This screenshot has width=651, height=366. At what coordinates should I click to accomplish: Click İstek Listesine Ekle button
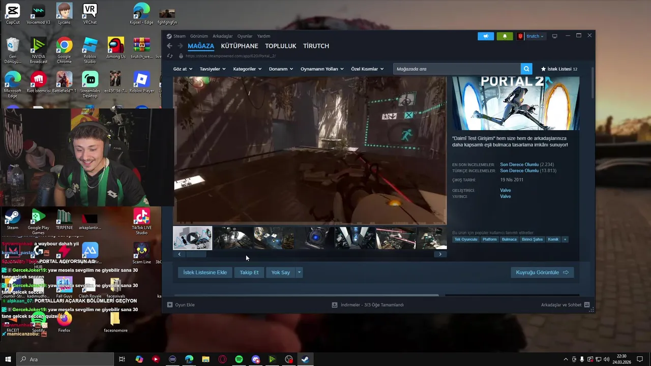click(205, 272)
